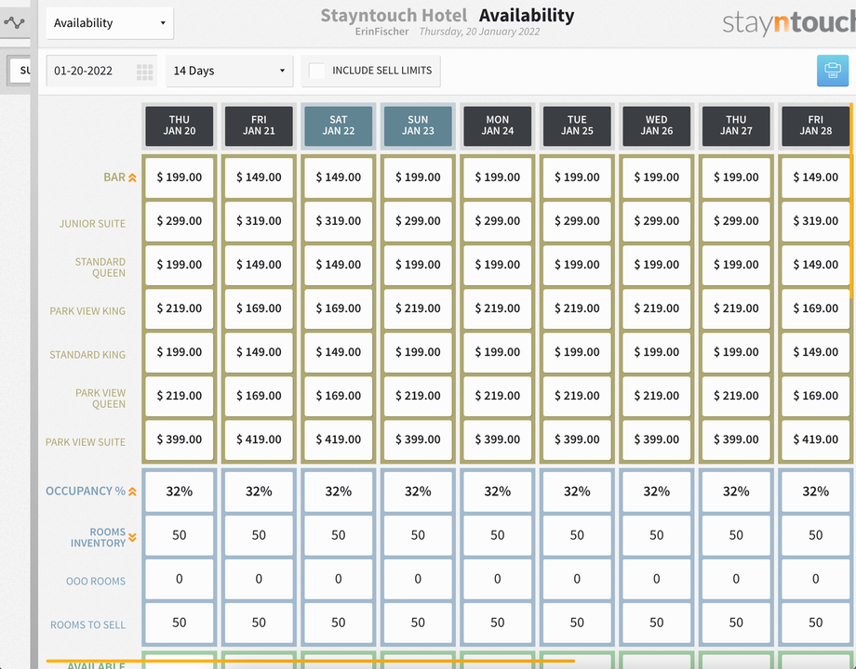
Task: Click the PARK VIEW QUEEN row label
Action: point(100,398)
